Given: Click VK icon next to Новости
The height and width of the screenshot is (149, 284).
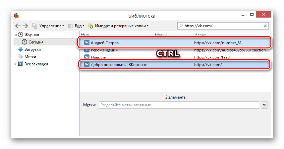Looking at the screenshot, I should tap(87, 57).
